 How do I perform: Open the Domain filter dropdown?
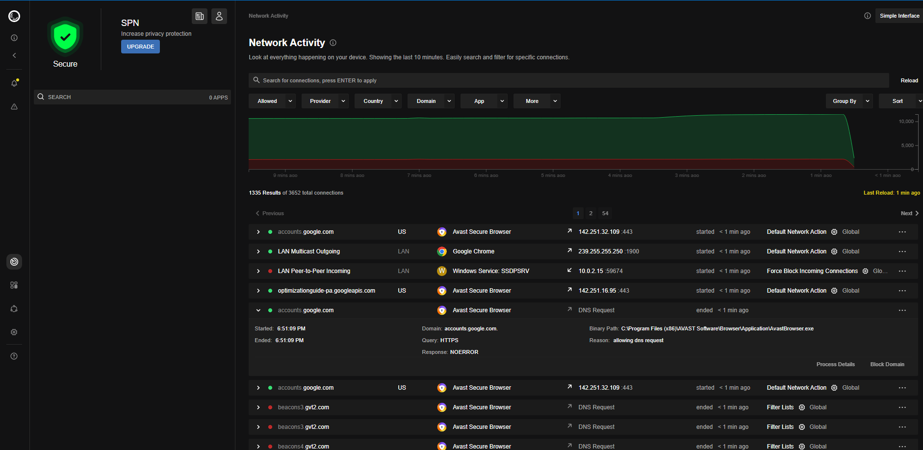click(x=431, y=101)
